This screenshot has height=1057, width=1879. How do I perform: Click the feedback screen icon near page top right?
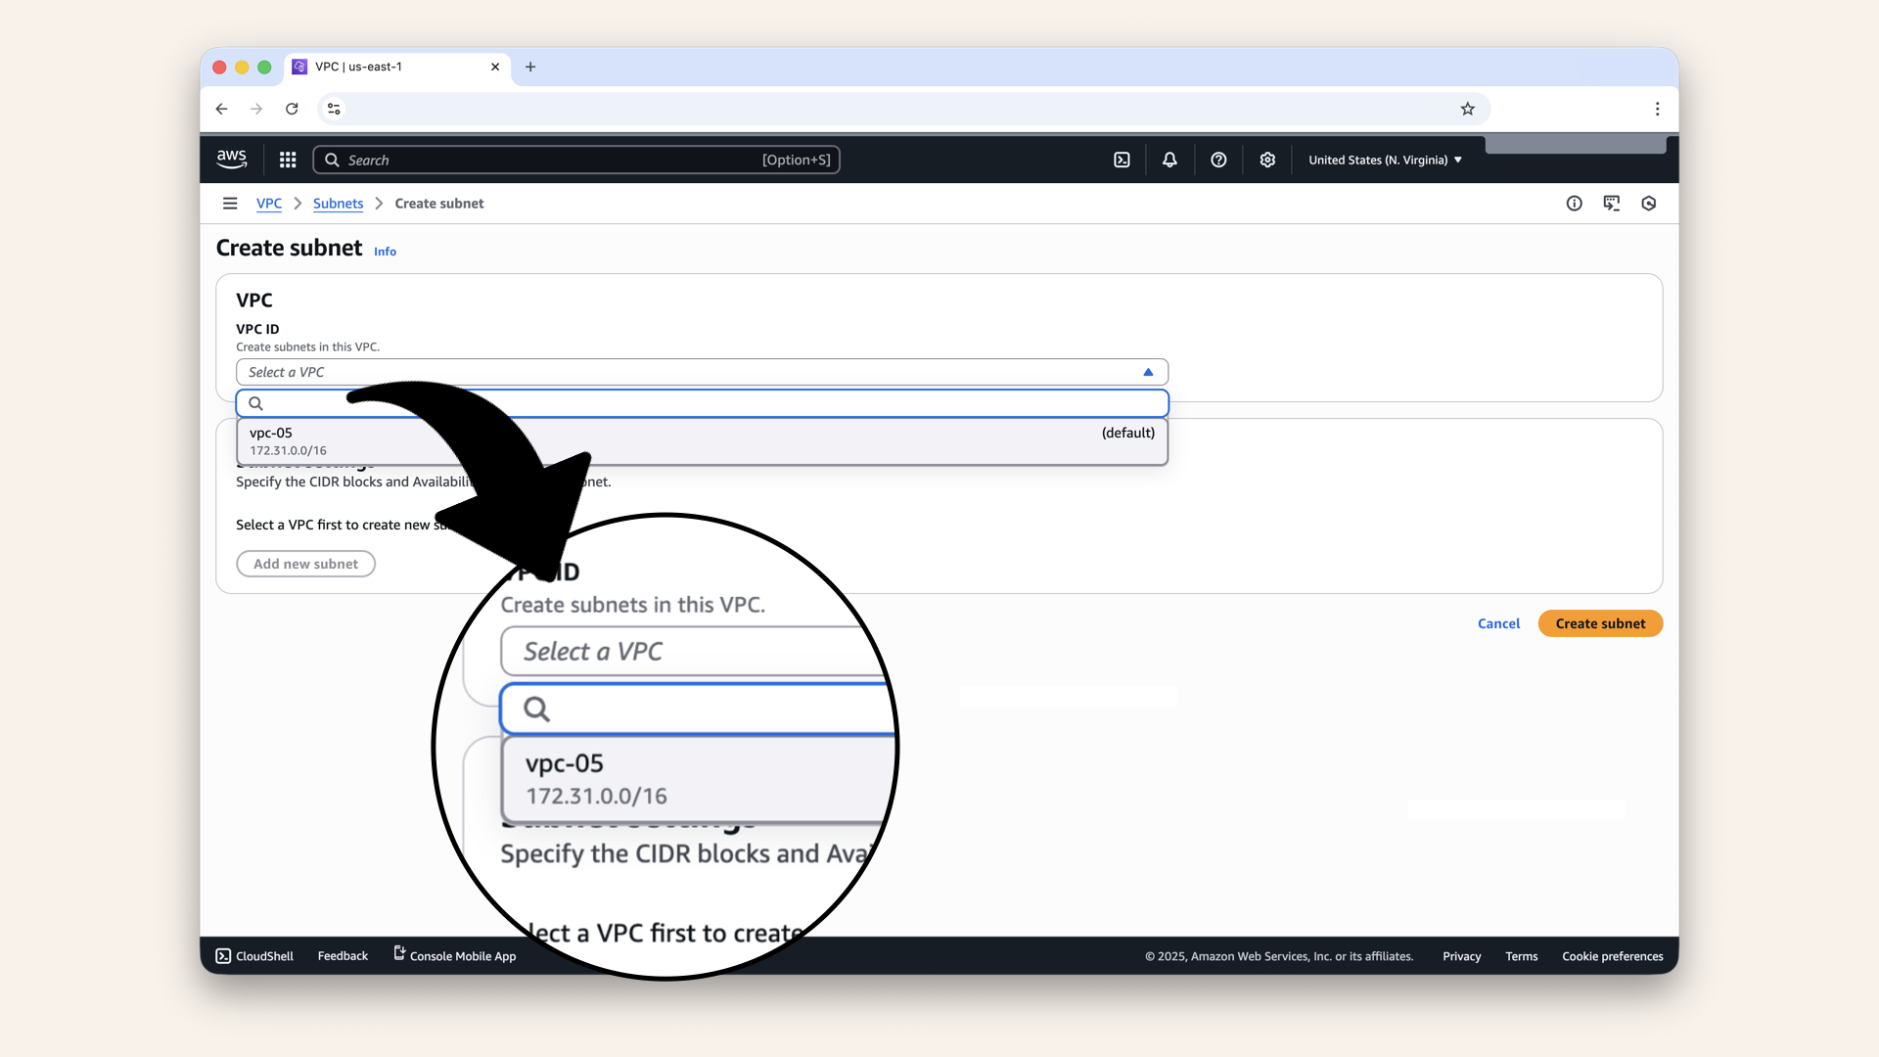(x=1612, y=203)
